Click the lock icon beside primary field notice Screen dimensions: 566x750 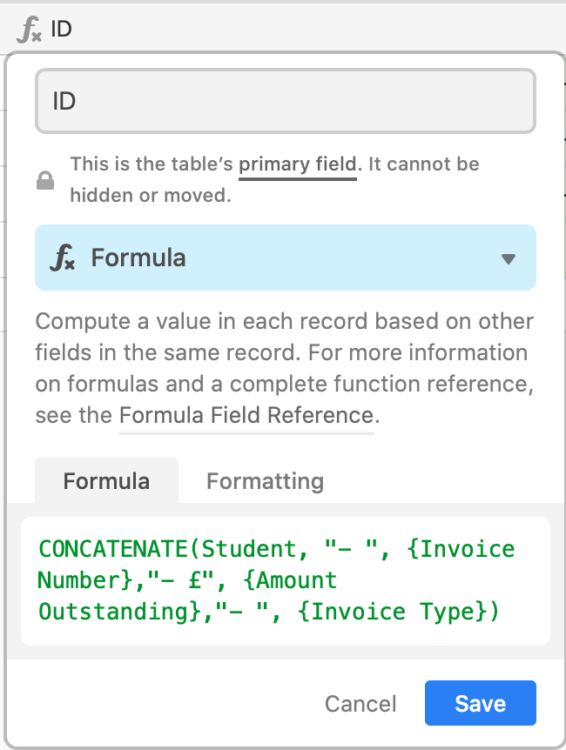pos(45,180)
